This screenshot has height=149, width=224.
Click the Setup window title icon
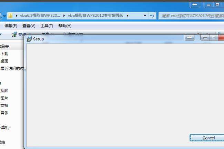pyautogui.click(x=29, y=39)
